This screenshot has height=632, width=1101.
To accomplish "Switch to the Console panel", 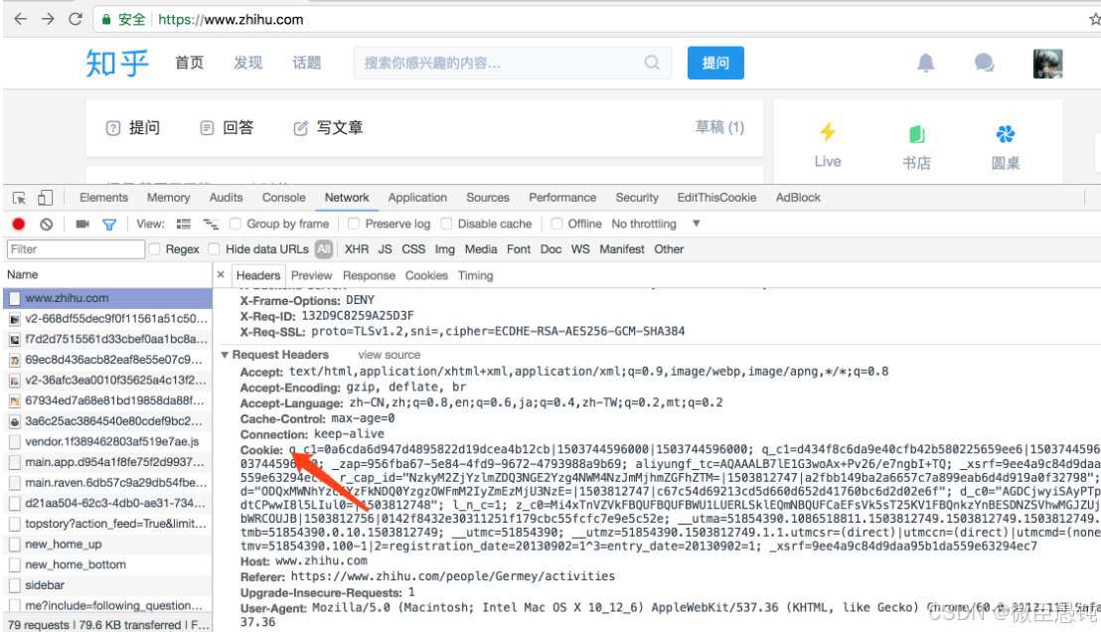I will coord(283,198).
